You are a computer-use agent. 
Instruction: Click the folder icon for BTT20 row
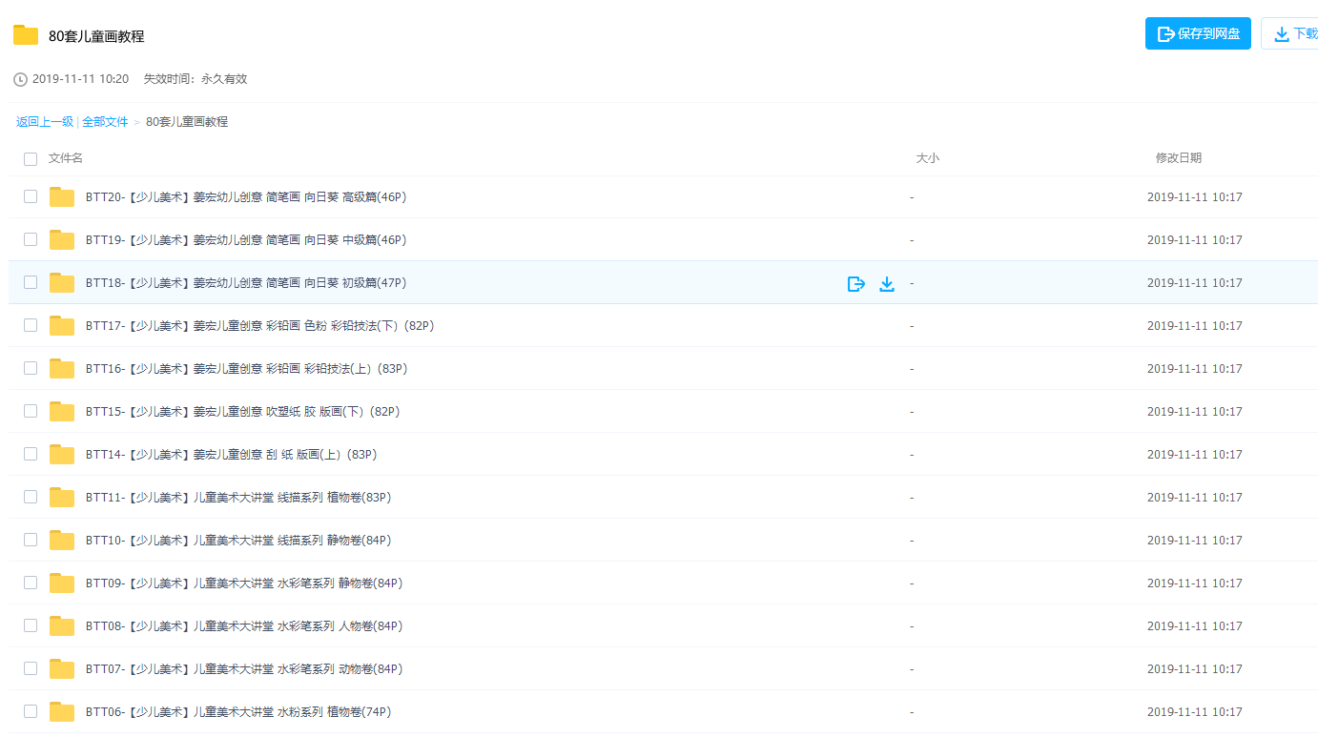point(62,197)
